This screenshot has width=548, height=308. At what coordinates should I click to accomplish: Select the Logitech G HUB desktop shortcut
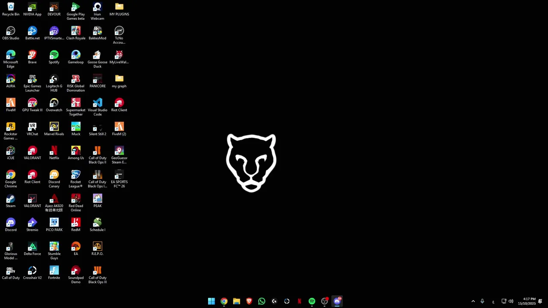pyautogui.click(x=54, y=83)
